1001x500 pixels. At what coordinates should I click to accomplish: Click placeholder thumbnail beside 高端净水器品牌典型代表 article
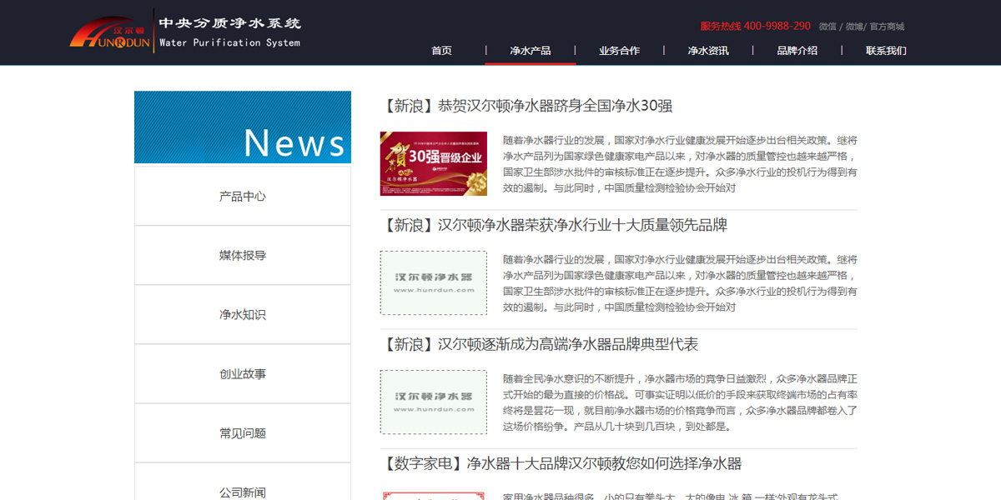(x=434, y=402)
